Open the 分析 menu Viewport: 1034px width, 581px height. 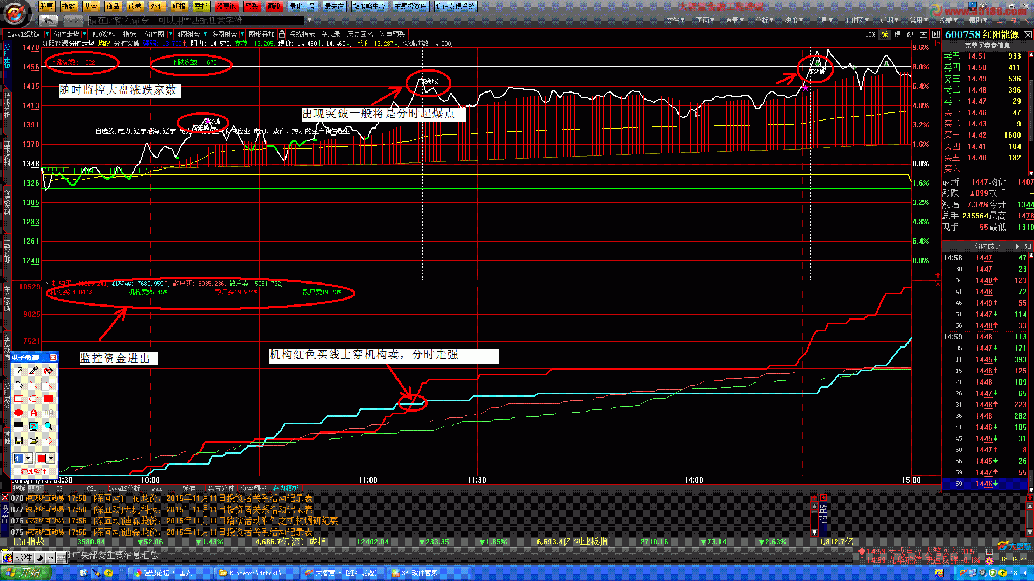[x=764, y=20]
